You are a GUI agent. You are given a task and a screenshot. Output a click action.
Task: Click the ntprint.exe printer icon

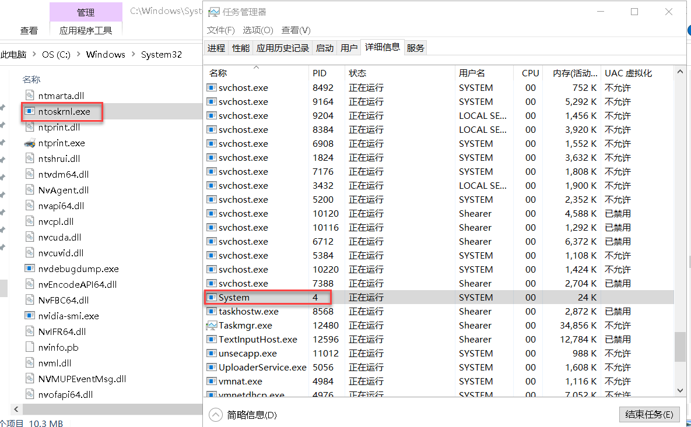30,143
